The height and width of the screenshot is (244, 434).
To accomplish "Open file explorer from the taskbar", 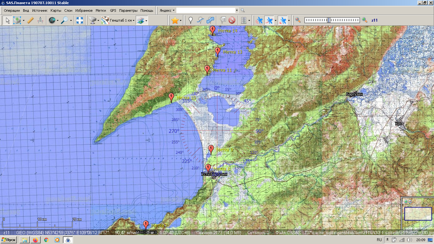I will point(25,240).
